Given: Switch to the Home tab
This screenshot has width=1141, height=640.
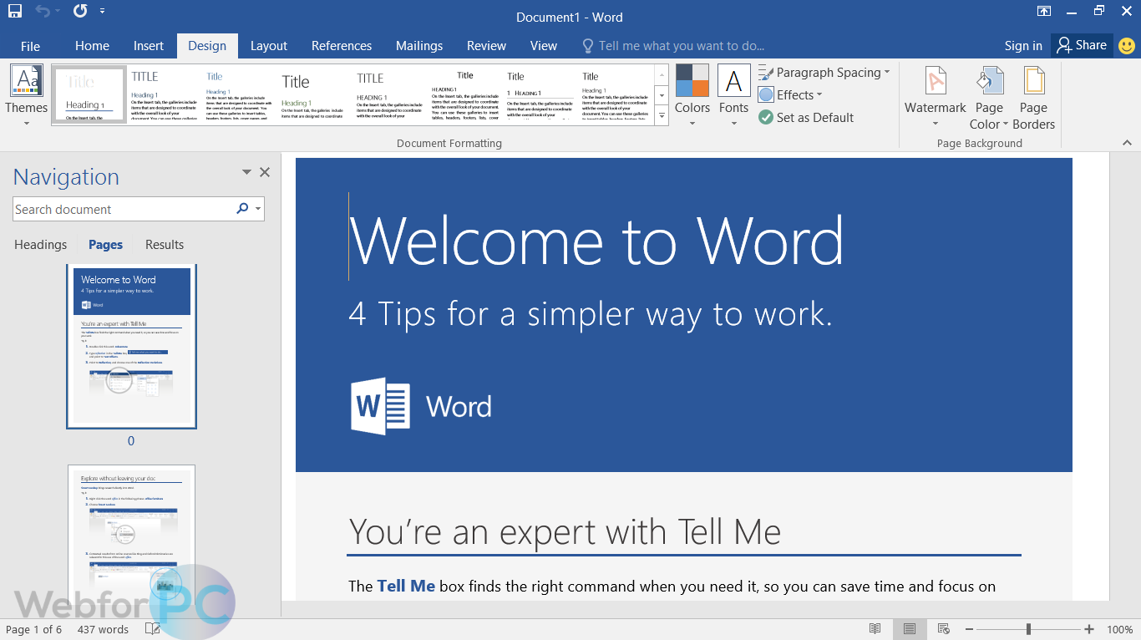Looking at the screenshot, I should pyautogui.click(x=92, y=46).
